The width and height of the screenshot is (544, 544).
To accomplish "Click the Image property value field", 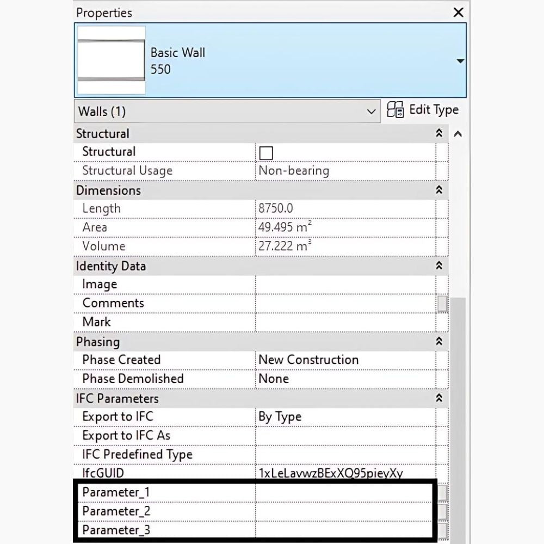I will pyautogui.click(x=345, y=285).
